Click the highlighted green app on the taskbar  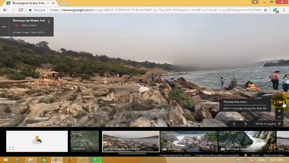click(95, 160)
